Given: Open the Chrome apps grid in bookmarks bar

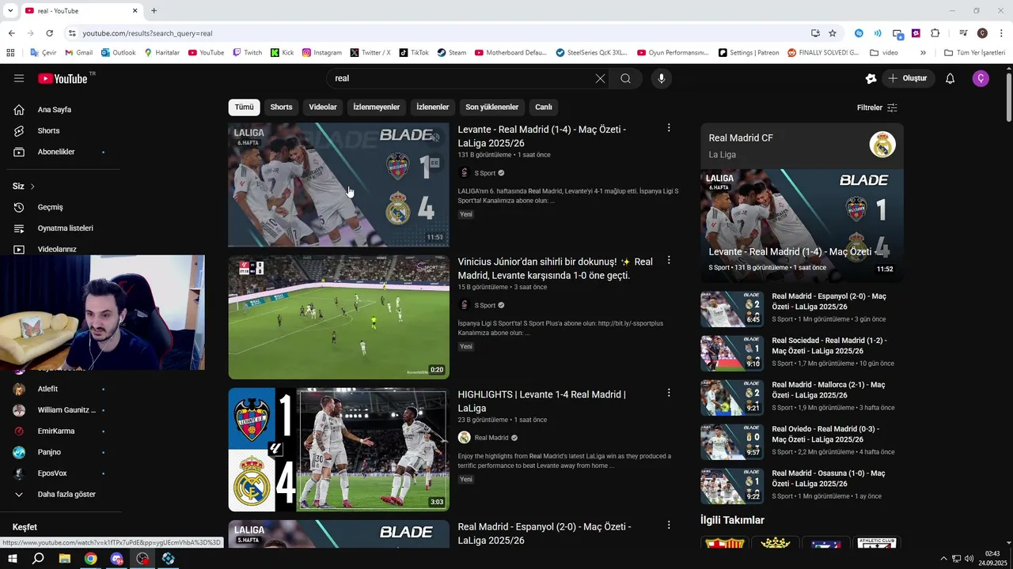Looking at the screenshot, I should click(10, 53).
